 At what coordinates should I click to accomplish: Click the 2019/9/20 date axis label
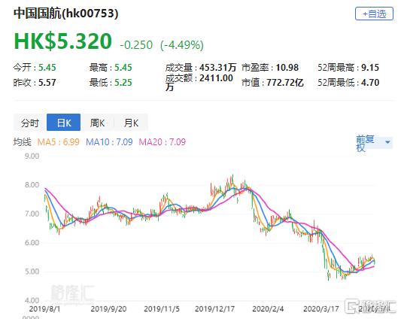click(x=108, y=308)
